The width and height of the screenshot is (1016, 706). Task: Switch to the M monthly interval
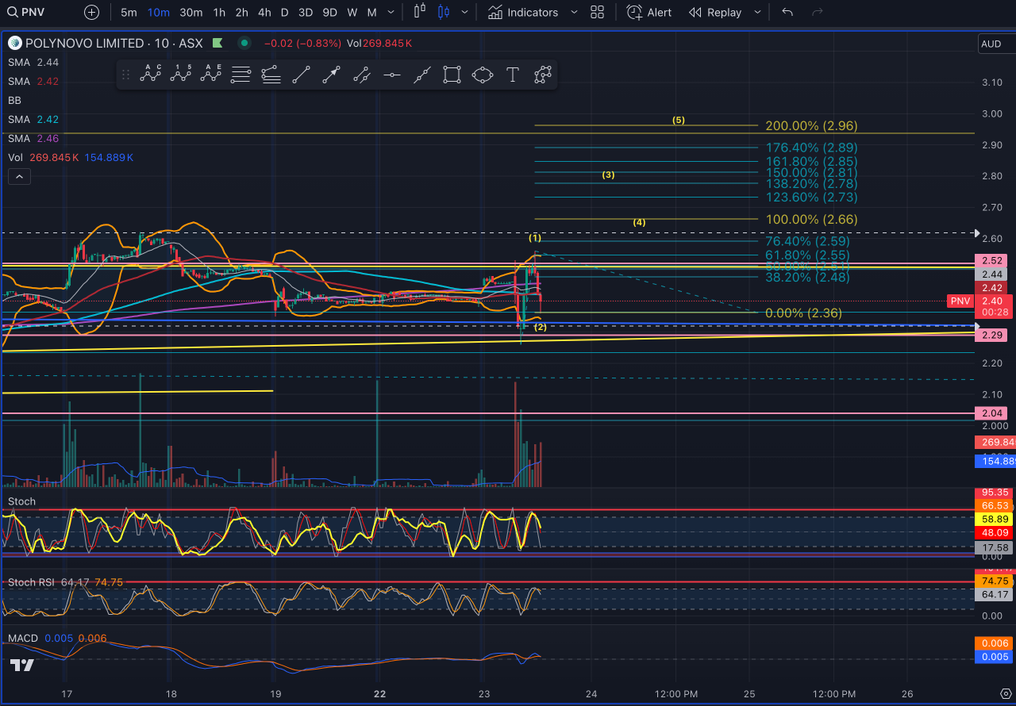point(371,12)
